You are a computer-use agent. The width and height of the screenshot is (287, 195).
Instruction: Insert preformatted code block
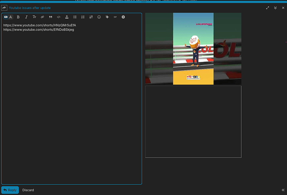pyautogui.click(x=59, y=17)
